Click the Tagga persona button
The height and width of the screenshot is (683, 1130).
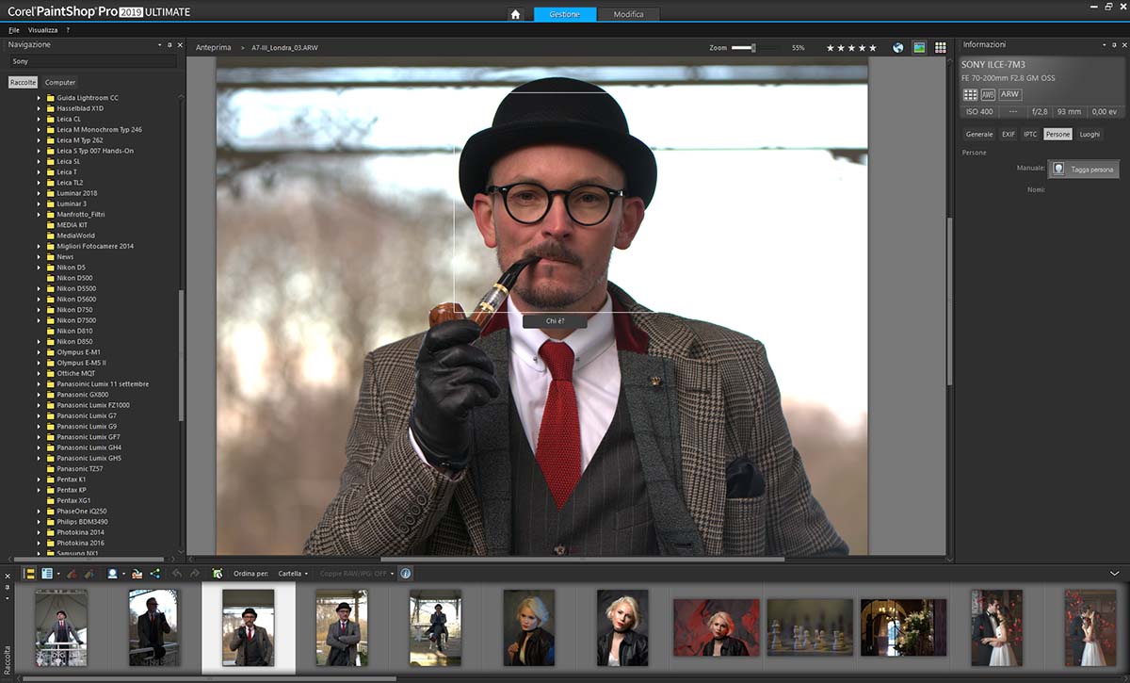click(x=1084, y=170)
